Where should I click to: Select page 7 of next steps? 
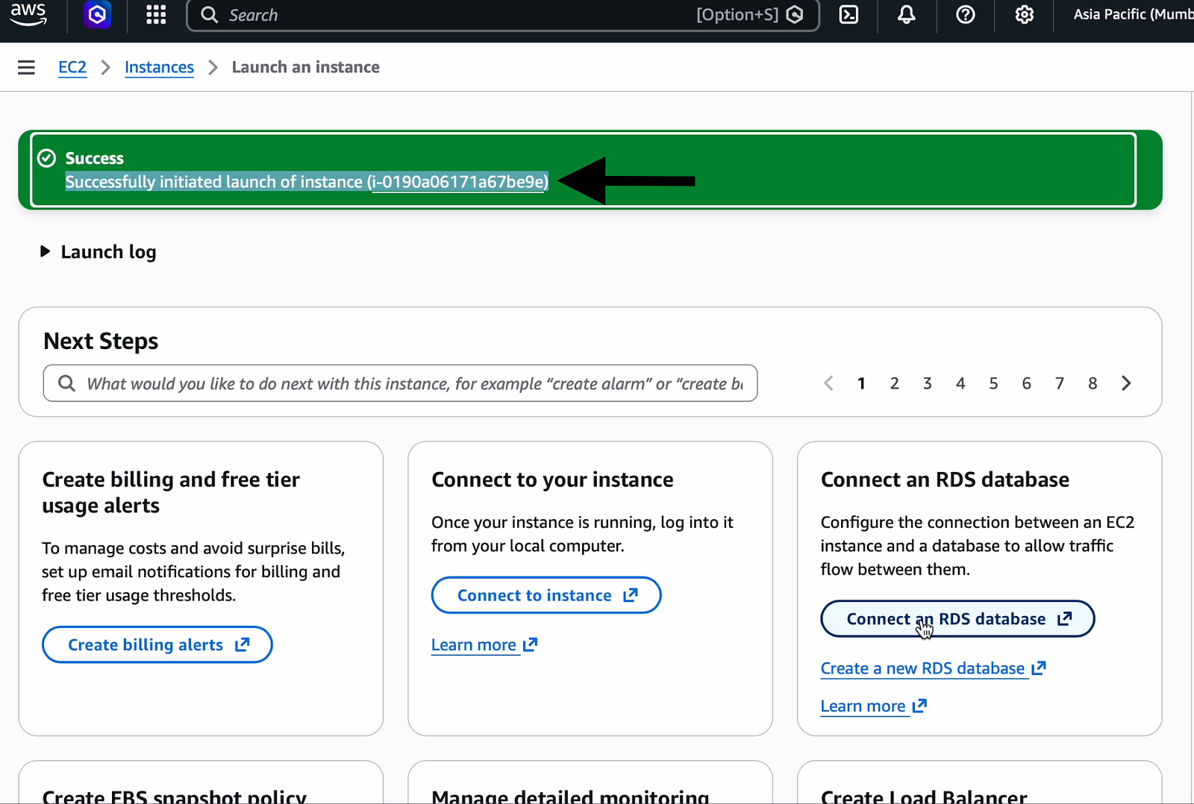tap(1059, 383)
